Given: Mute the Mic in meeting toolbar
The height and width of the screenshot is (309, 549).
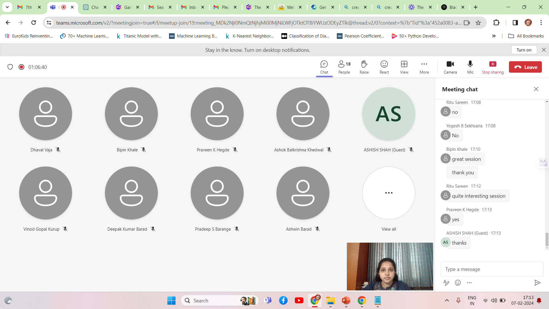Looking at the screenshot, I should pyautogui.click(x=470, y=67).
